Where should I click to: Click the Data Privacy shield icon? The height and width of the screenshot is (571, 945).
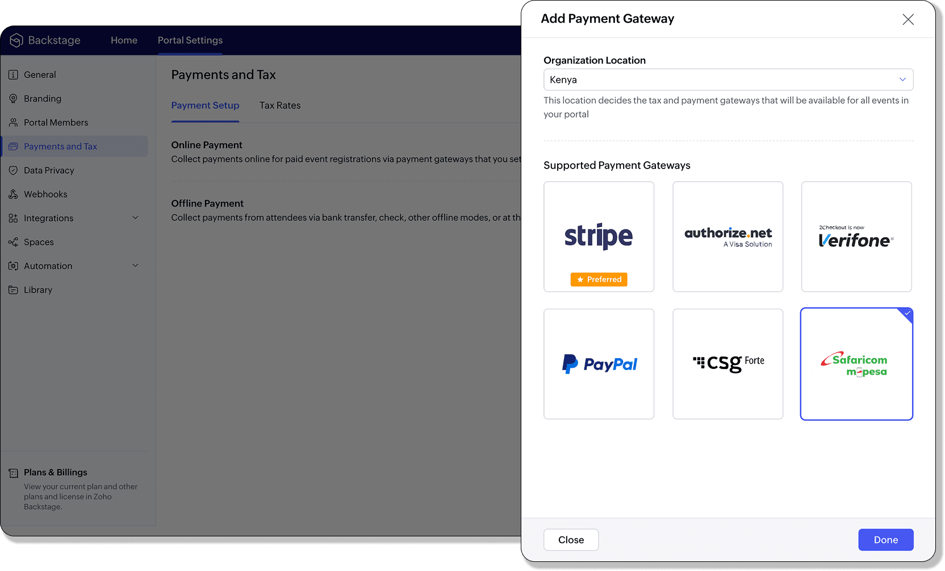13,170
